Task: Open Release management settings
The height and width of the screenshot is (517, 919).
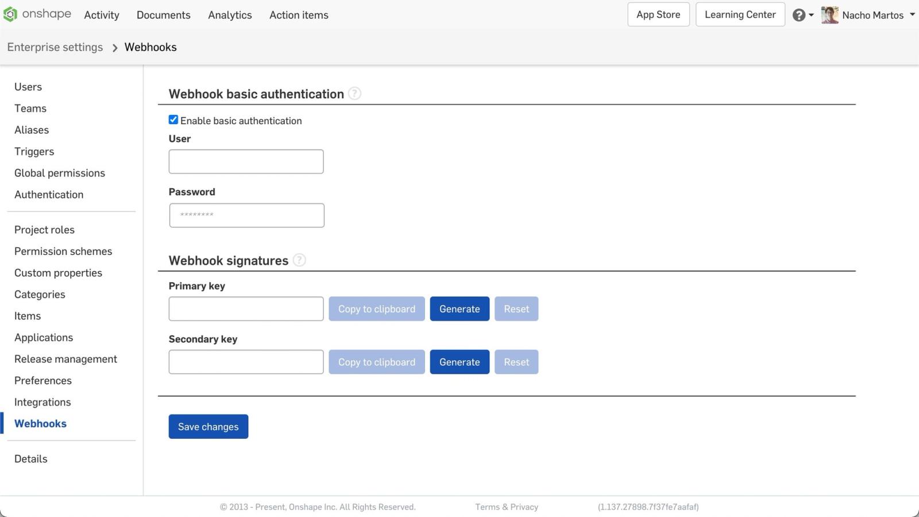Action: pos(65,359)
